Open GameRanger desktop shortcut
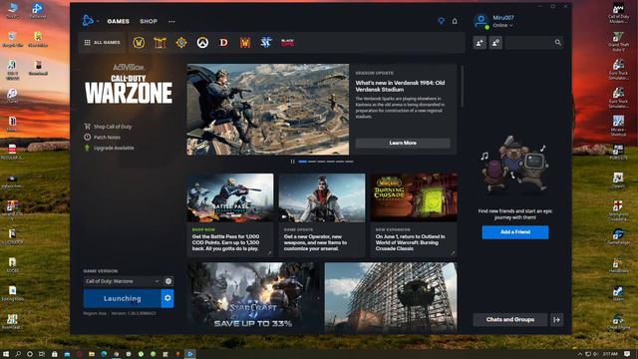The height and width of the screenshot is (359, 638). click(x=618, y=236)
